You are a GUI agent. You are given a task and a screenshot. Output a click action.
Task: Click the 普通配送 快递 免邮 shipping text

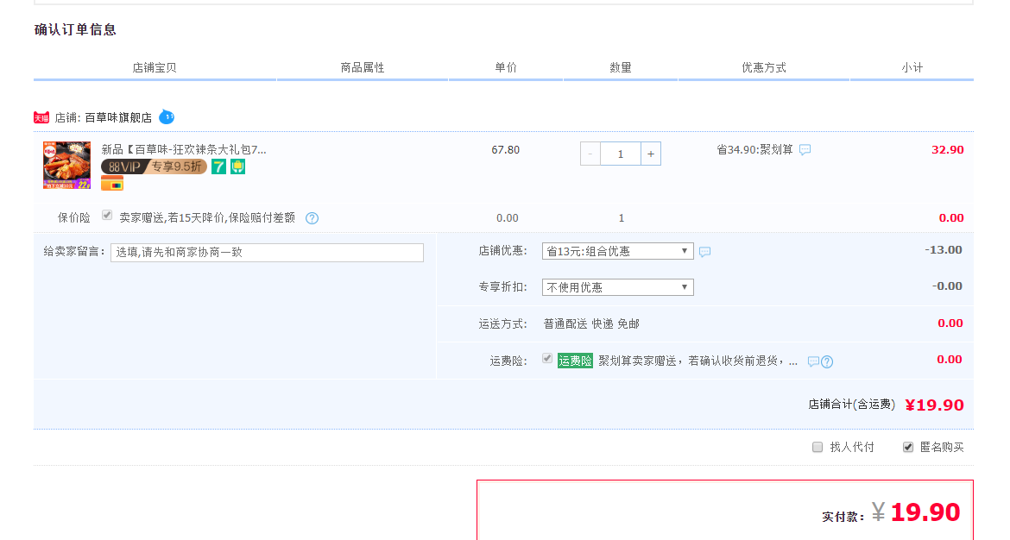pyautogui.click(x=591, y=323)
